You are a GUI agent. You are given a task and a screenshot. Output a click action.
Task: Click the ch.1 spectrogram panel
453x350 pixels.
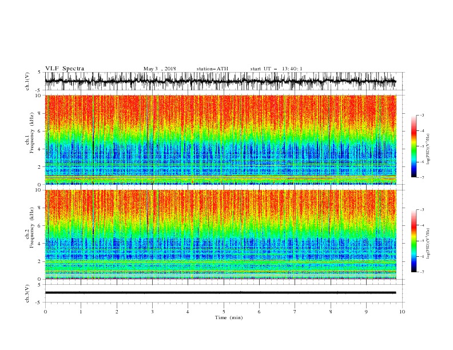220,140
